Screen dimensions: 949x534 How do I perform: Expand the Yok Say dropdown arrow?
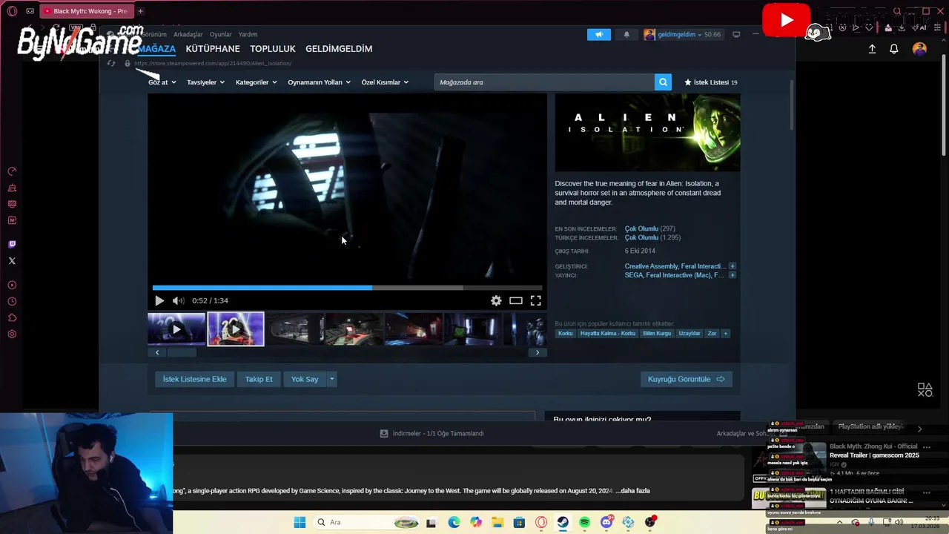331,379
